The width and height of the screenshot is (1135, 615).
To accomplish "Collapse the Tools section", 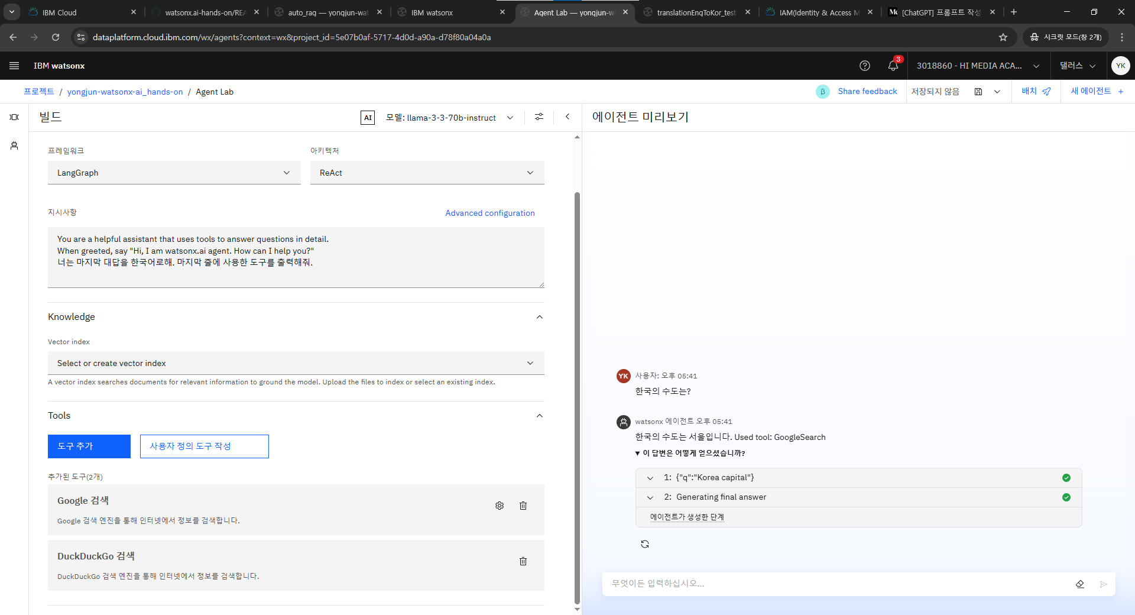I will click(540, 416).
